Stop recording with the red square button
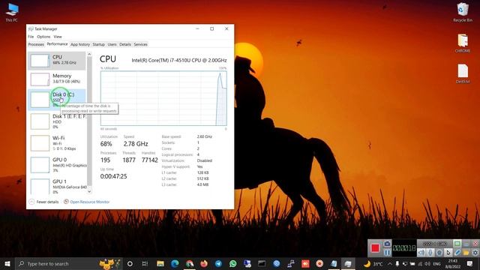Viewport: 480px width, 270px height. click(x=375, y=248)
